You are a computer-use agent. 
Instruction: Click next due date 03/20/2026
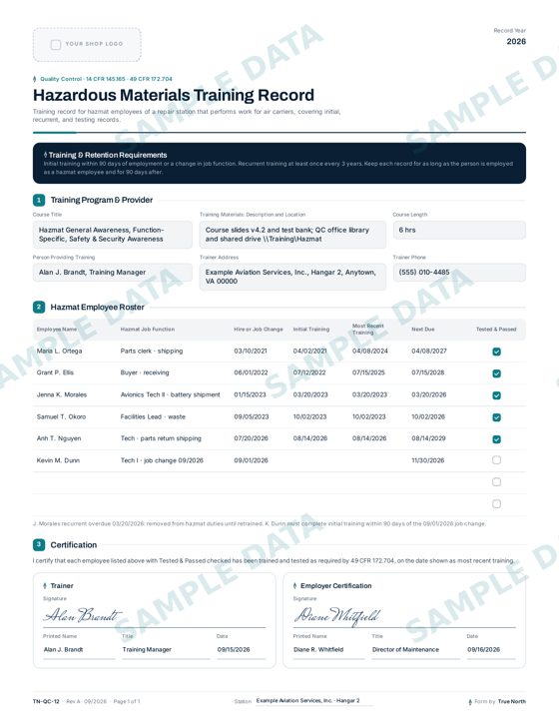point(429,394)
